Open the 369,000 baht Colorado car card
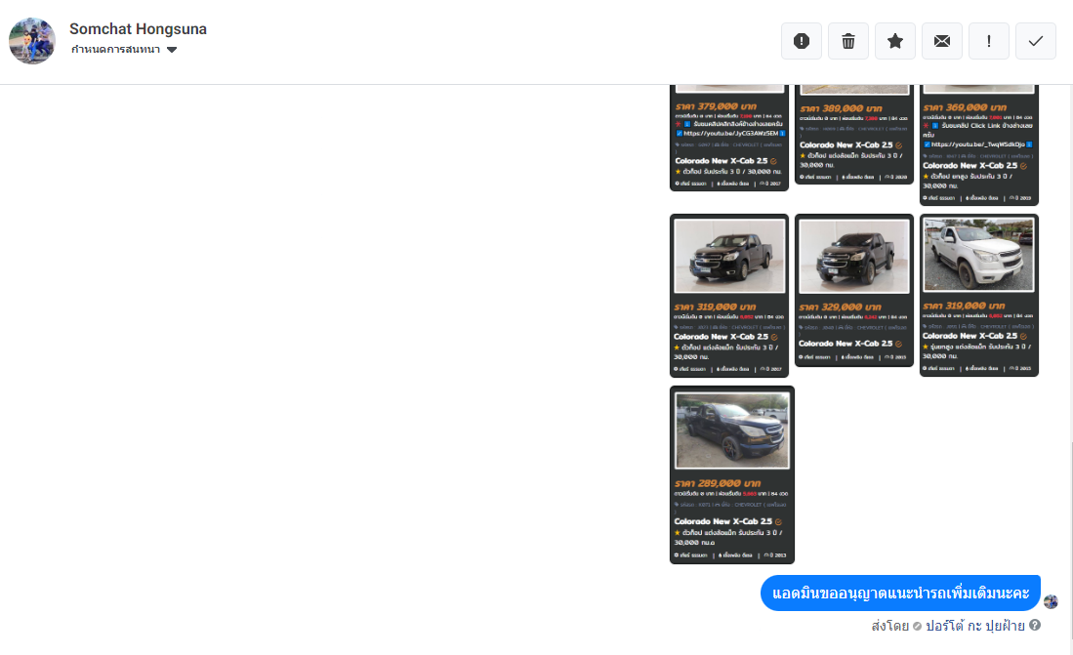The width and height of the screenshot is (1073, 655). click(978, 144)
